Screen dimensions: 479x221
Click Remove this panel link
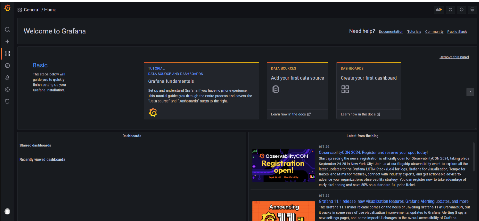(454, 57)
